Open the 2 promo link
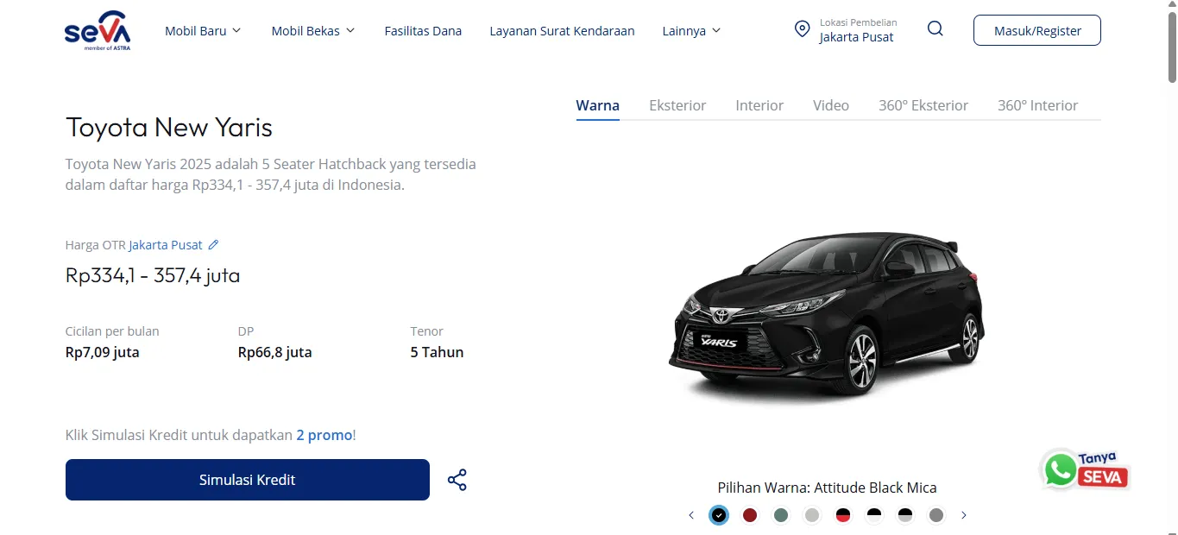 click(x=324, y=435)
